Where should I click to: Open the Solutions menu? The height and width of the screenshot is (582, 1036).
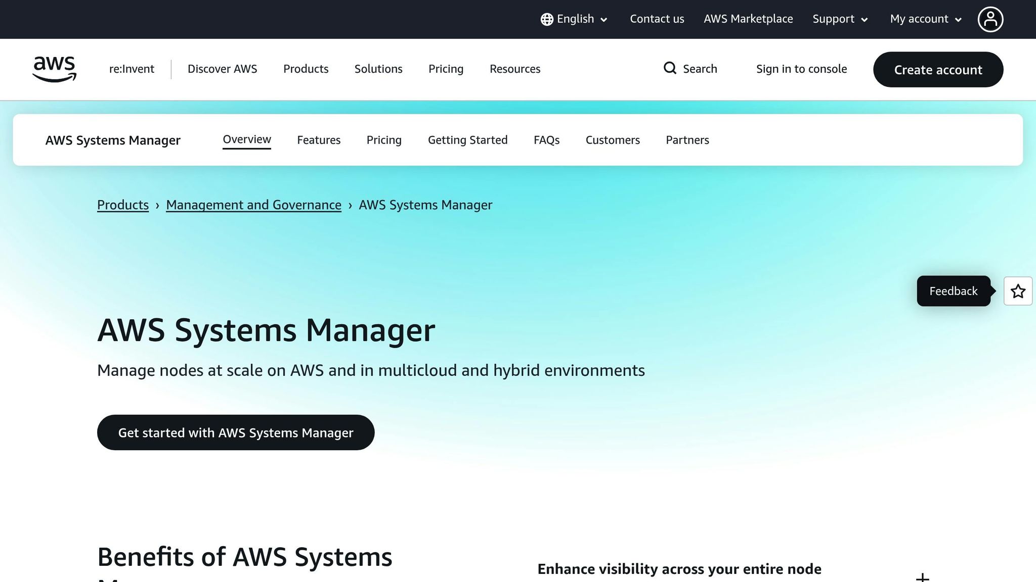(x=378, y=69)
